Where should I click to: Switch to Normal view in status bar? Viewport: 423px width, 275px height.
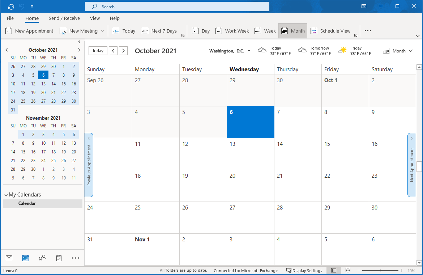[x=334, y=270]
